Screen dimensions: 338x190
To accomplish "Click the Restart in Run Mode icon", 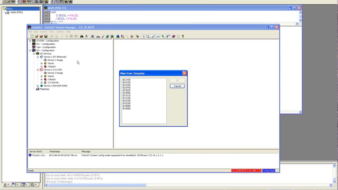I will point(112,36).
